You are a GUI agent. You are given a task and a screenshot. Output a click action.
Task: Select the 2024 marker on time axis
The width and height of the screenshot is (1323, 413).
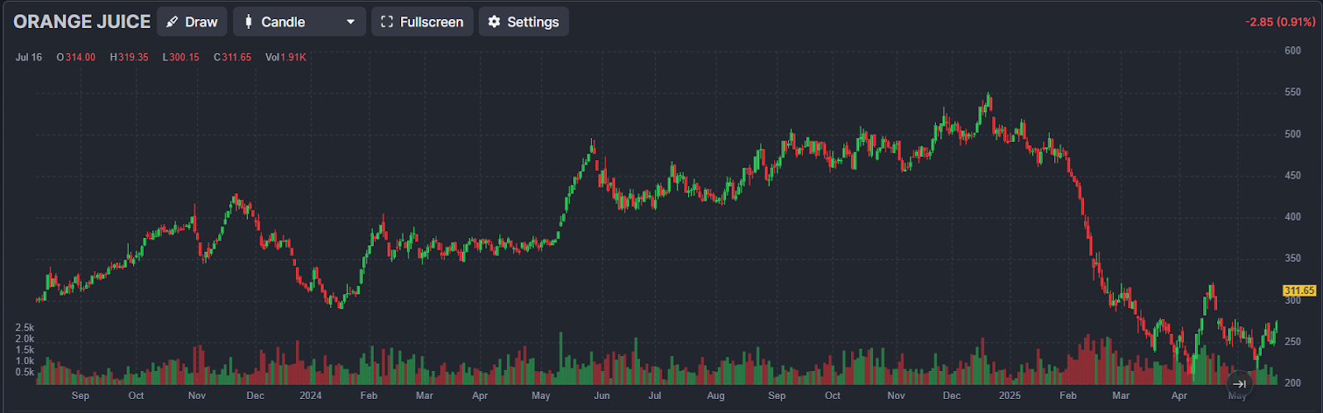[310, 396]
